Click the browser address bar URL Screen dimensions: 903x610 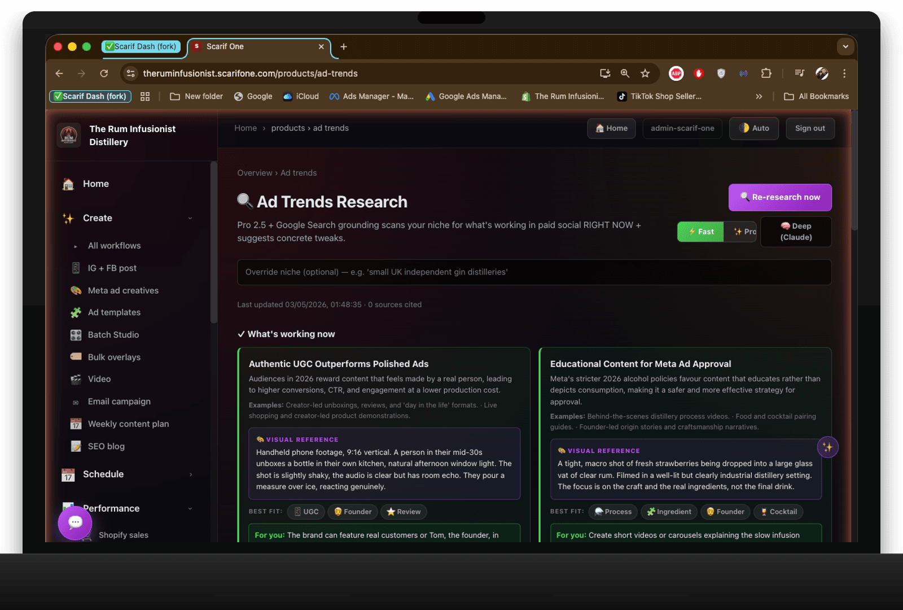pos(250,73)
